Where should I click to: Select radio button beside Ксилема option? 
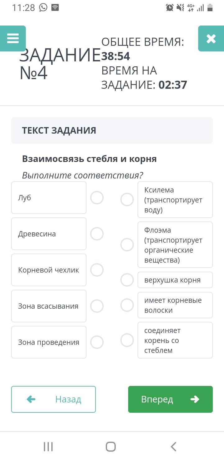click(127, 200)
